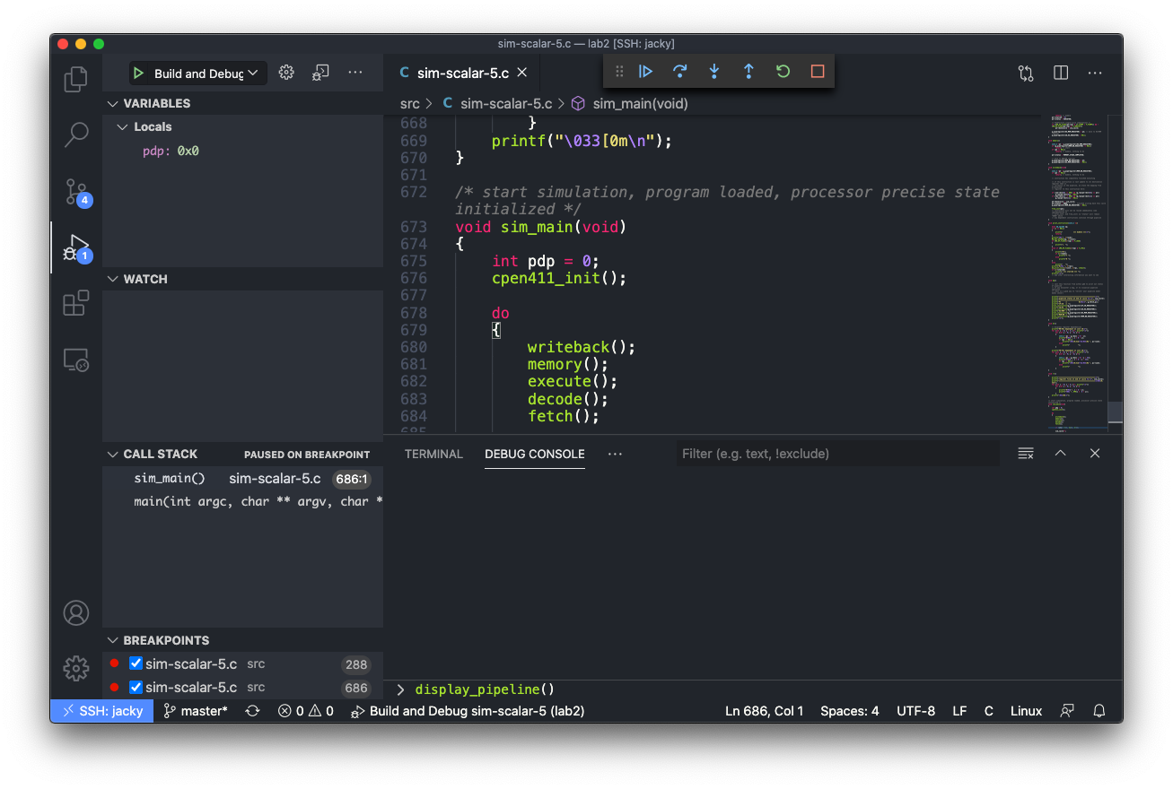
Task: Collapse the BREAKPOINTS section
Action: pos(112,640)
